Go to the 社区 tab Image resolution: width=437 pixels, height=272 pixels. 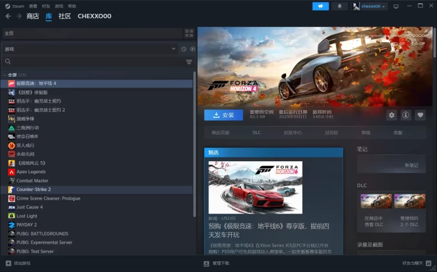pyautogui.click(x=64, y=16)
